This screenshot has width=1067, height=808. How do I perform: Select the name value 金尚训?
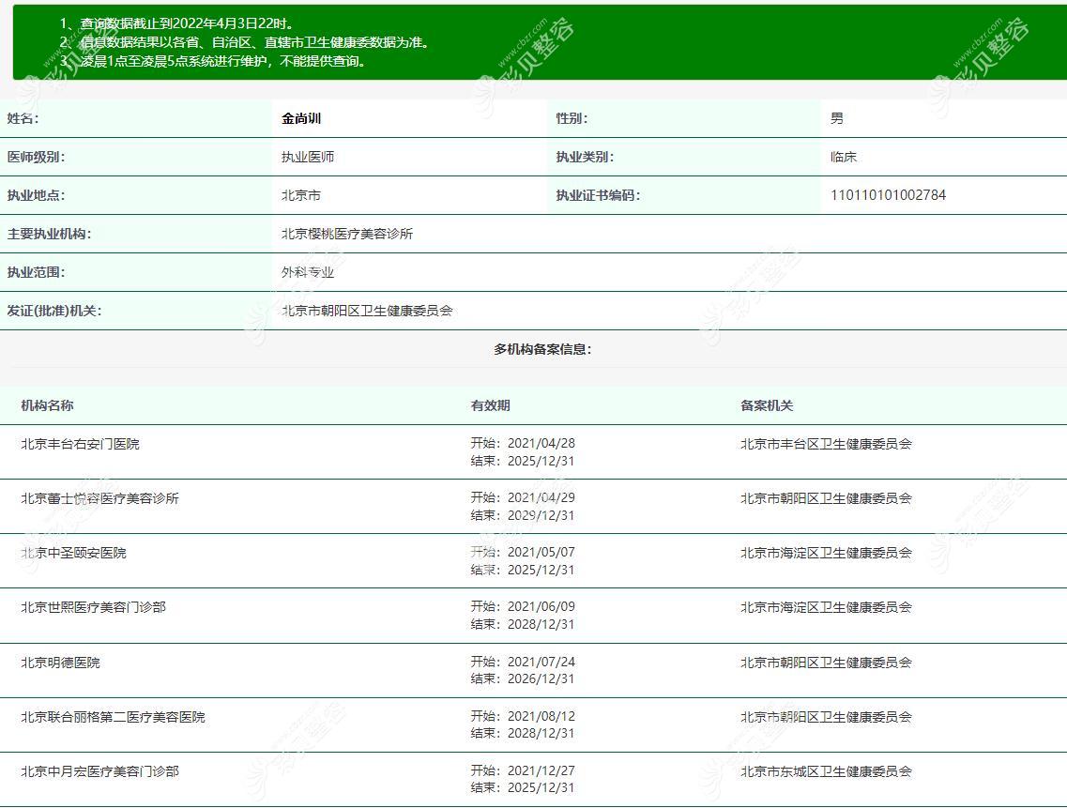[x=301, y=118]
